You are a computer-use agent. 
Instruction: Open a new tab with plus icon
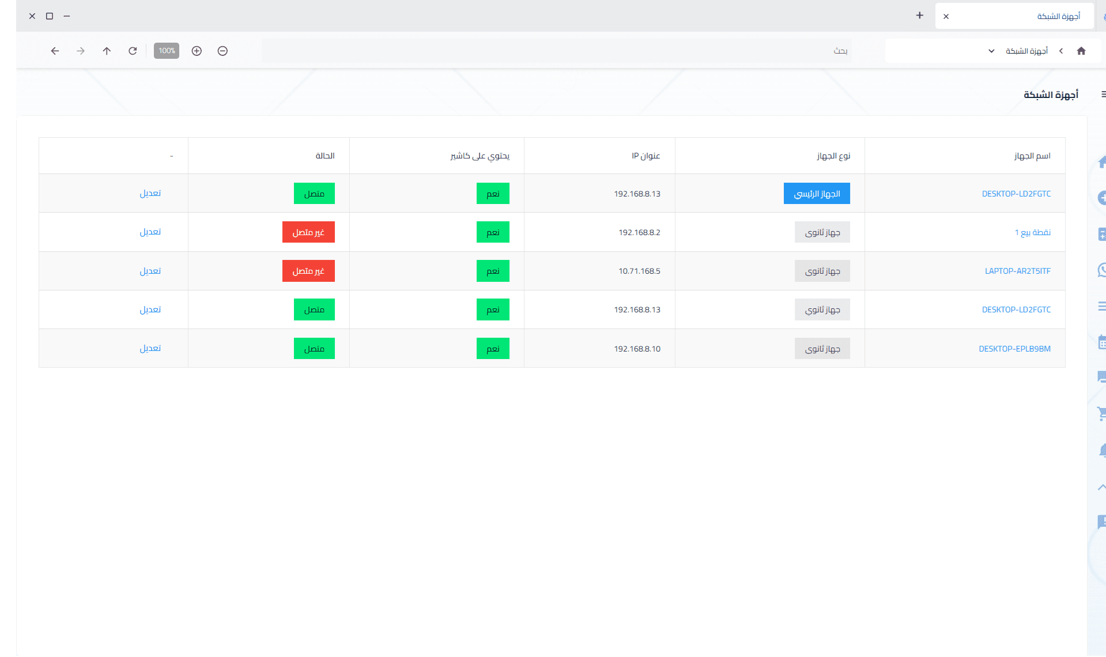(919, 16)
